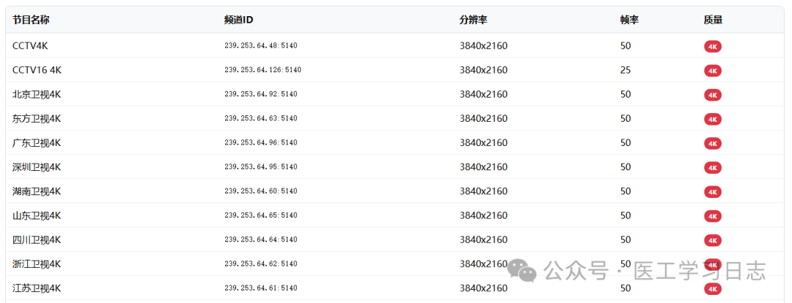Click the 节目名称 column header
This screenshot has width=792, height=303.
[31, 20]
